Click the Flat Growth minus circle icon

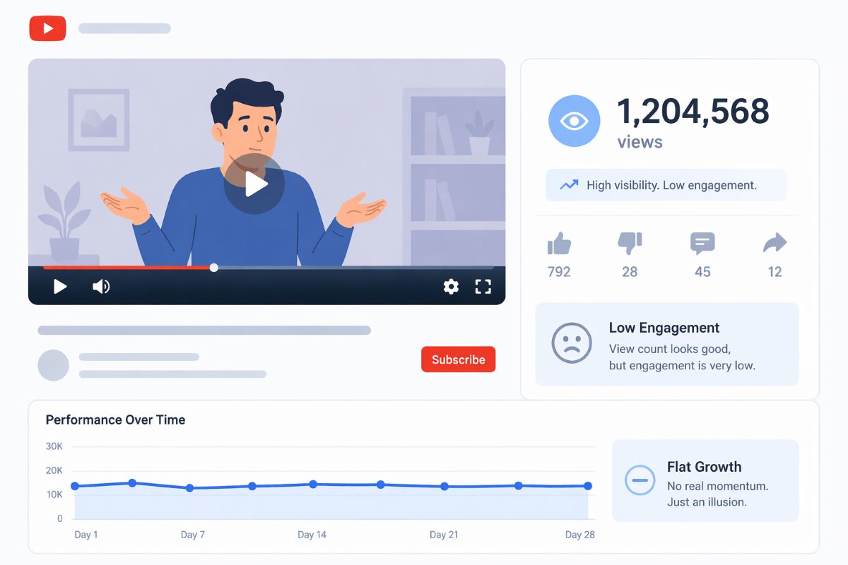640,480
